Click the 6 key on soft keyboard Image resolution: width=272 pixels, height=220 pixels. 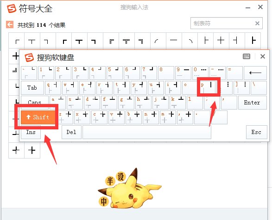click(132, 73)
